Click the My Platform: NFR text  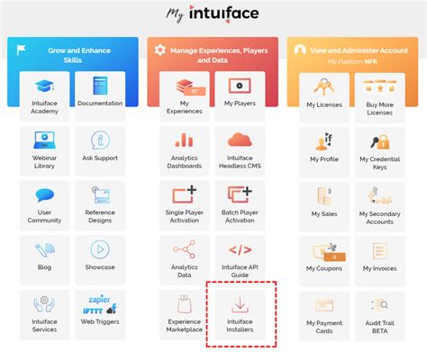pos(352,61)
